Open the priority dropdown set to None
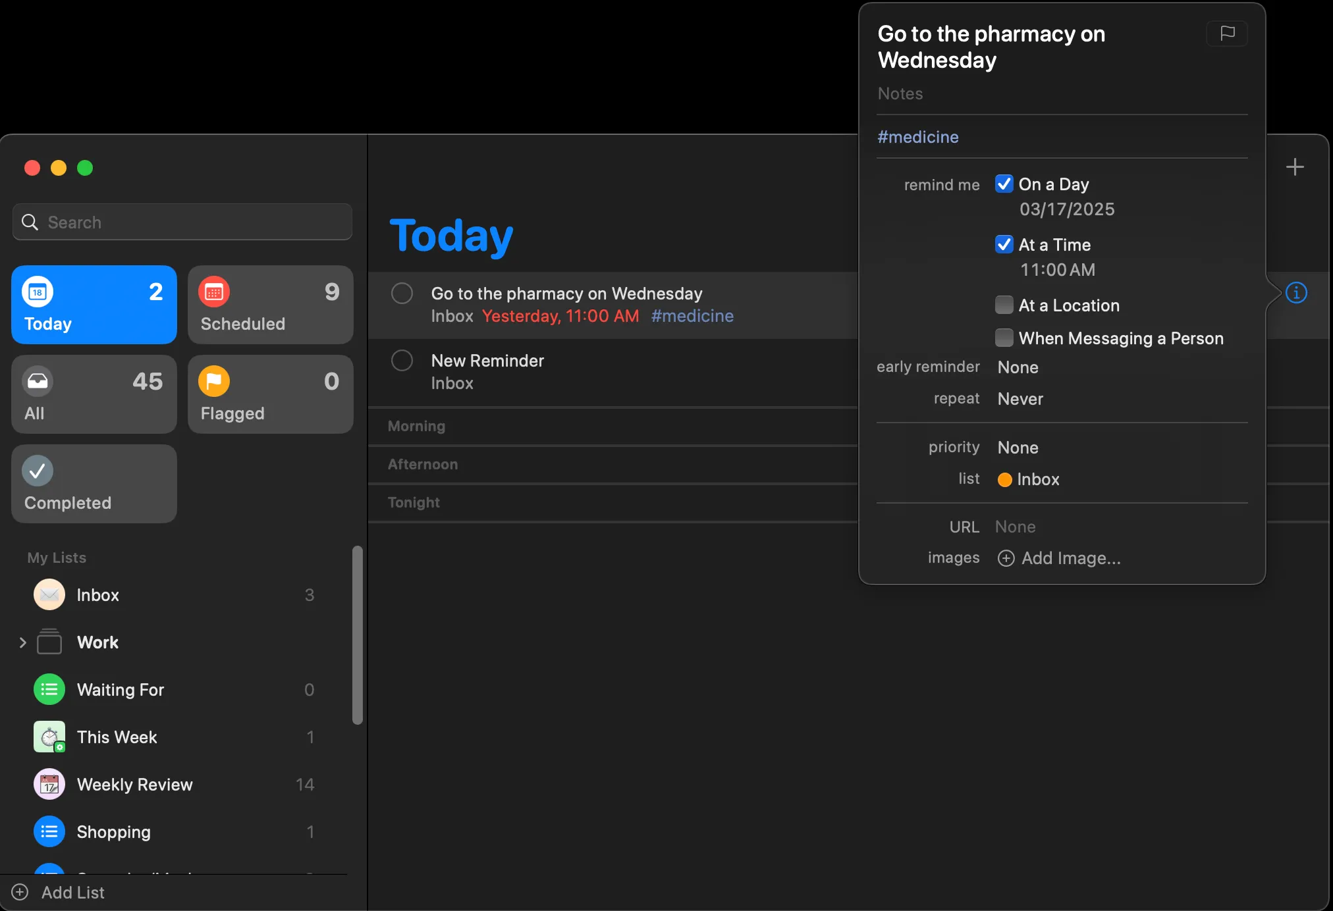 [1018, 448]
